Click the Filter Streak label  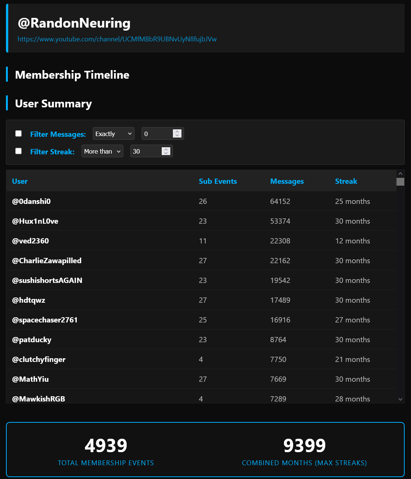[52, 152]
